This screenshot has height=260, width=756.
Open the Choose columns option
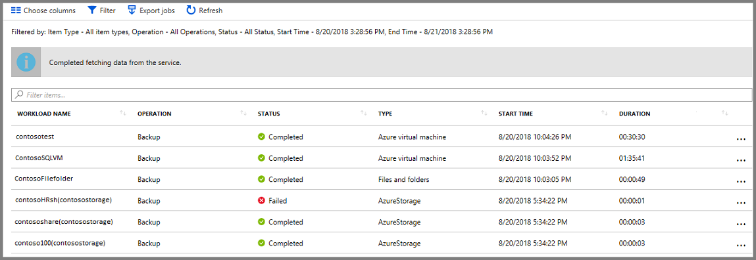[x=43, y=10]
